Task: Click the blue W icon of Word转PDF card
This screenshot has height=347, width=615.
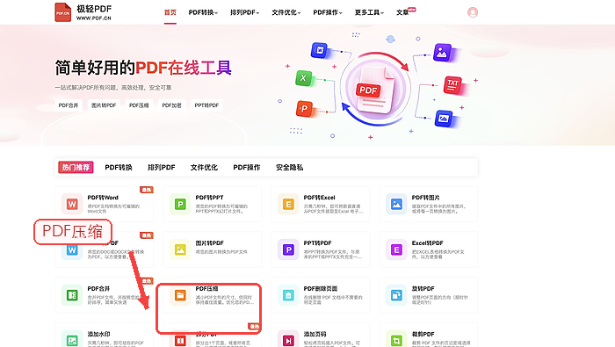Action: (x=72, y=249)
